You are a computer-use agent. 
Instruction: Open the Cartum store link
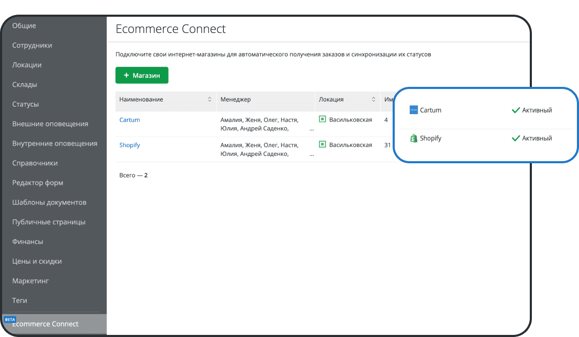point(129,120)
